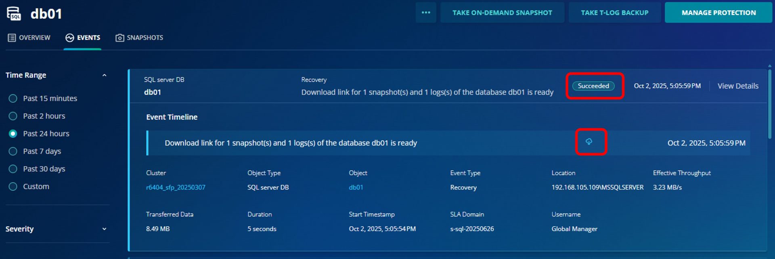
Task: Choose the Past 7 days option
Action: tap(13, 152)
